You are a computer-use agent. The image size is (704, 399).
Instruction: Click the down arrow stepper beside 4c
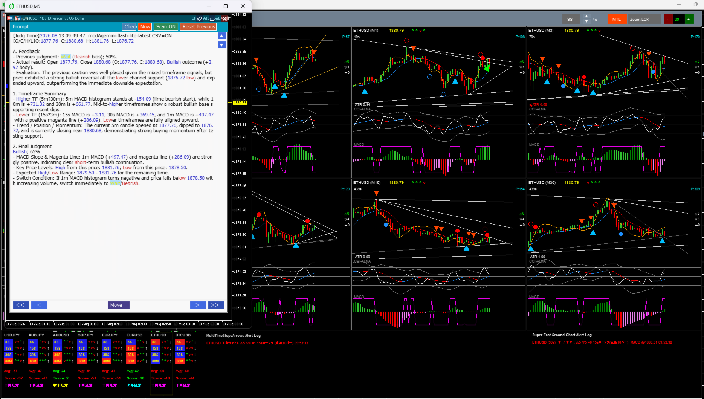pos(586,21)
